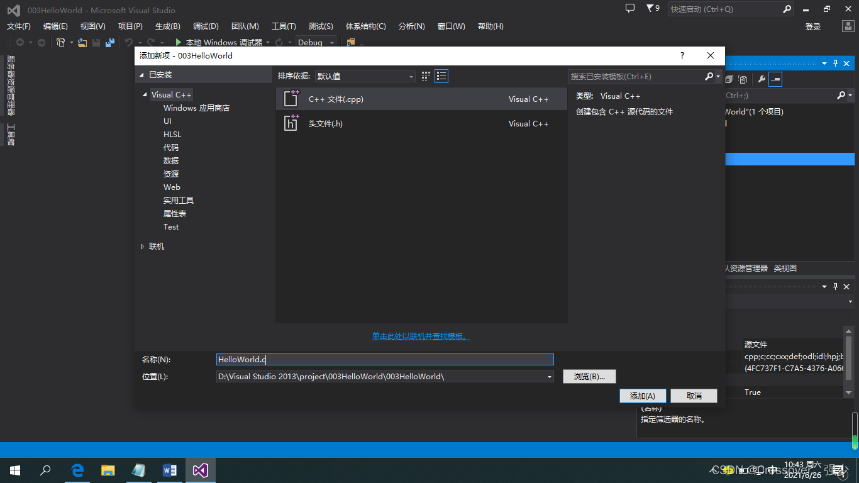Click the 名称 HelloWorld.c text field
Screen dimensions: 859x483
pyautogui.click(x=385, y=359)
